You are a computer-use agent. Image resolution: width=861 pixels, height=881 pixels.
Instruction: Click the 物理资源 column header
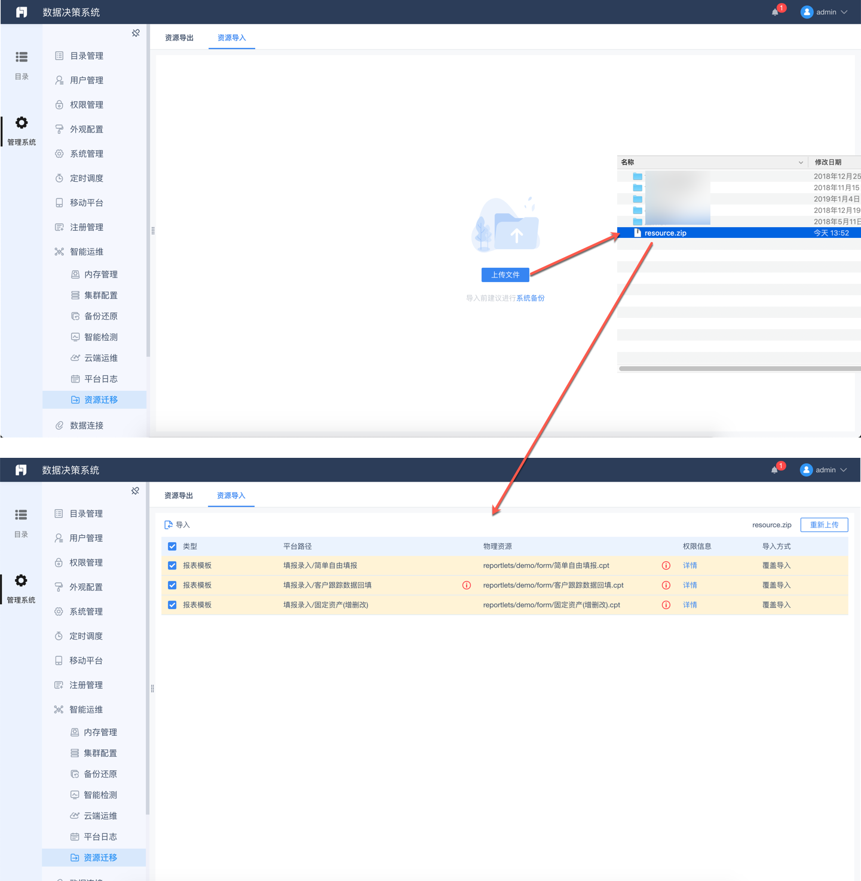click(x=498, y=546)
